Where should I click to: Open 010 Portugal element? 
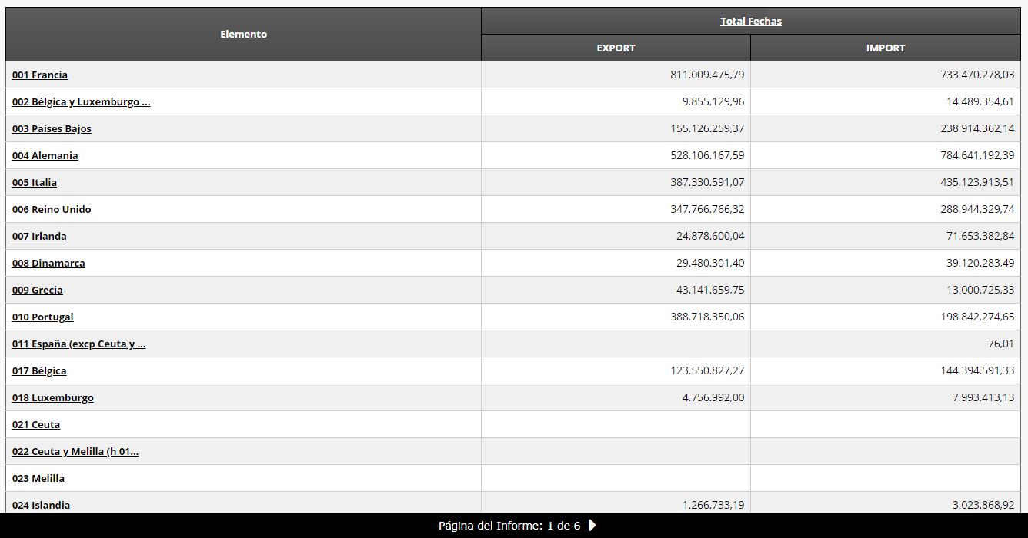(43, 317)
